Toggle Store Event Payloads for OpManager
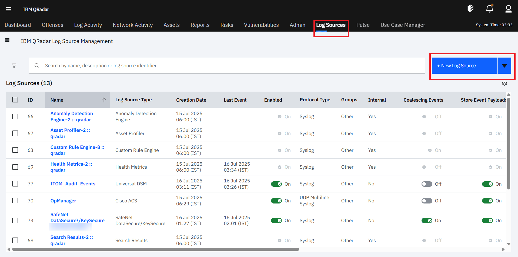 click(x=487, y=201)
